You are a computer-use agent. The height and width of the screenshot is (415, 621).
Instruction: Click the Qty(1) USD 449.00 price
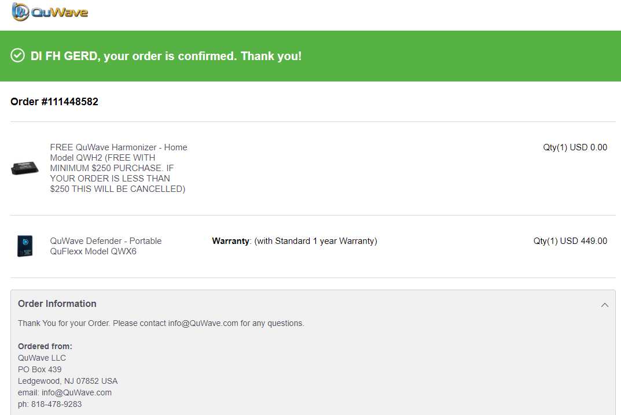[x=570, y=241]
